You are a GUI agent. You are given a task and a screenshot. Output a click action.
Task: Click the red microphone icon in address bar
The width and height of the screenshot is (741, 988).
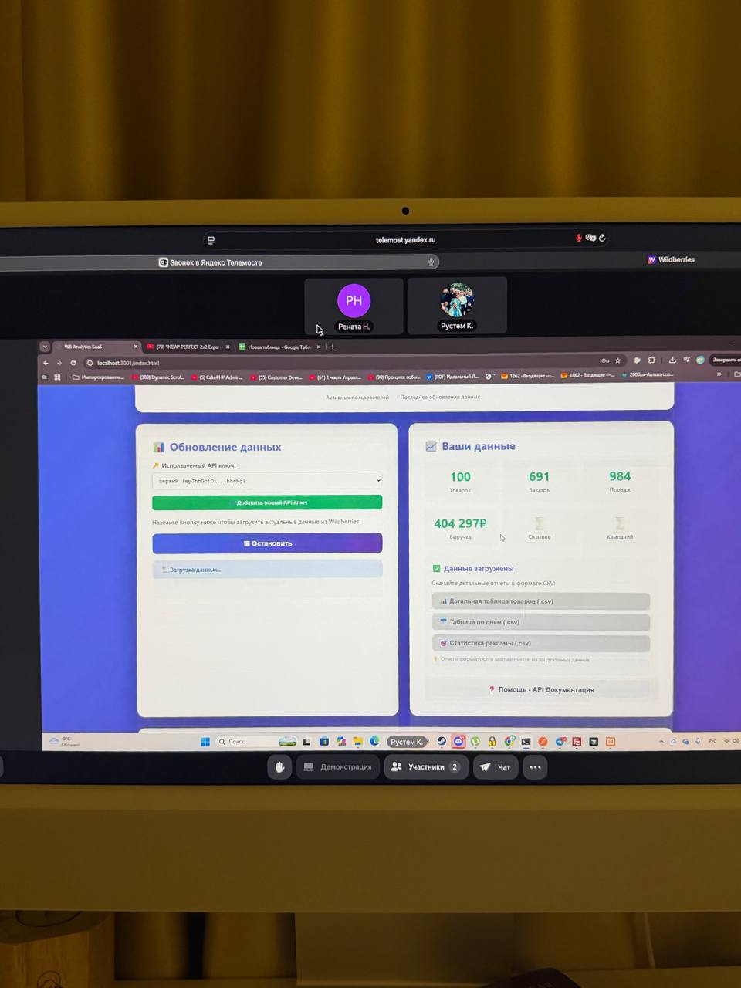(x=578, y=239)
